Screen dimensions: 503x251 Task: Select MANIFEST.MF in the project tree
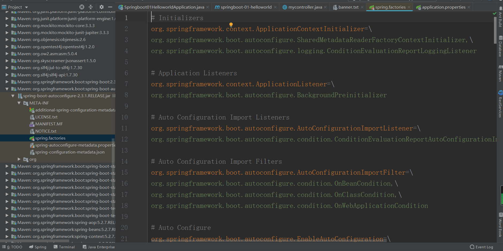49,124
